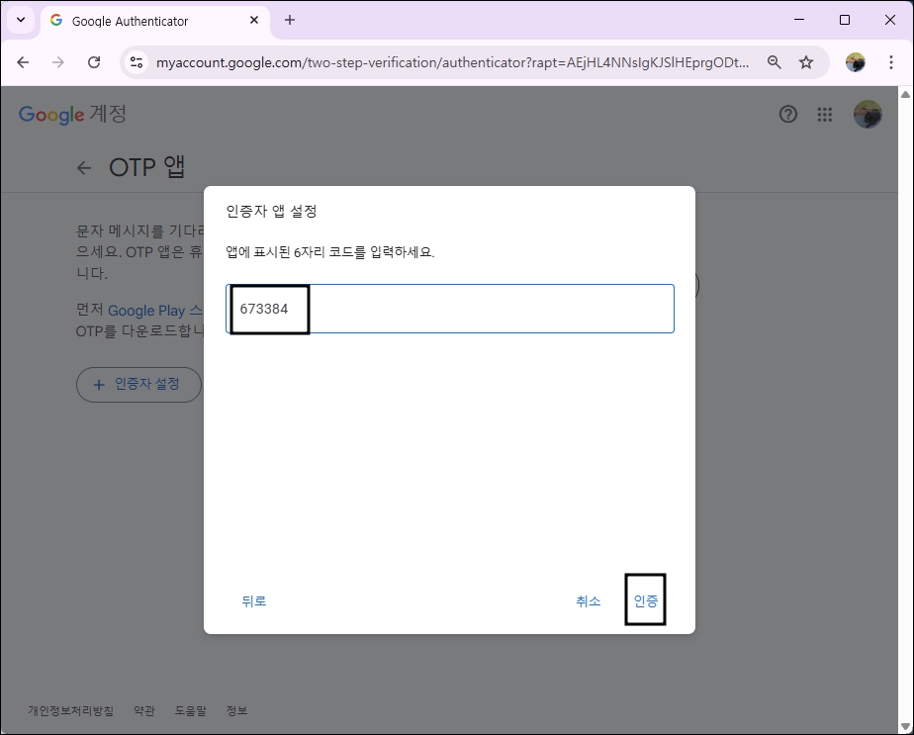Click the 취소 button in the dialog
The height and width of the screenshot is (735, 914).
tap(589, 600)
